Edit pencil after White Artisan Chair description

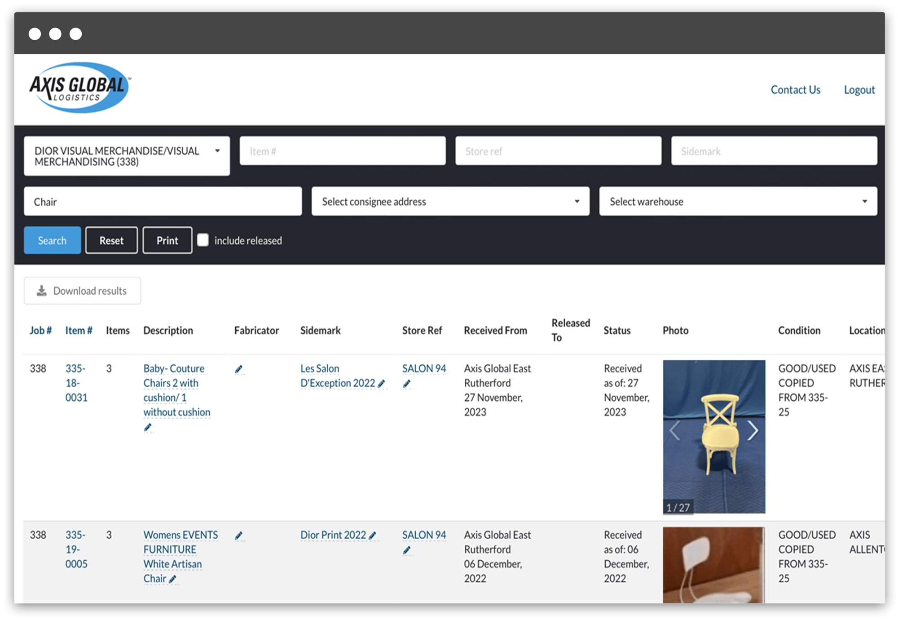click(x=173, y=579)
